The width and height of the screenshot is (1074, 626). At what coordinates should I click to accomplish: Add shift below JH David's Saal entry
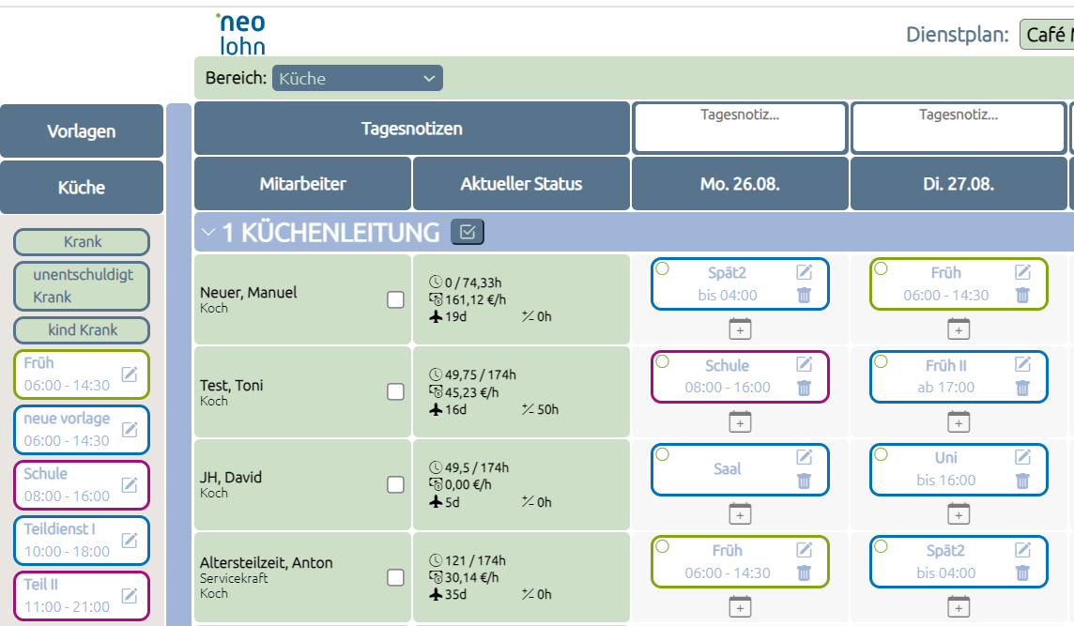pyautogui.click(x=740, y=513)
